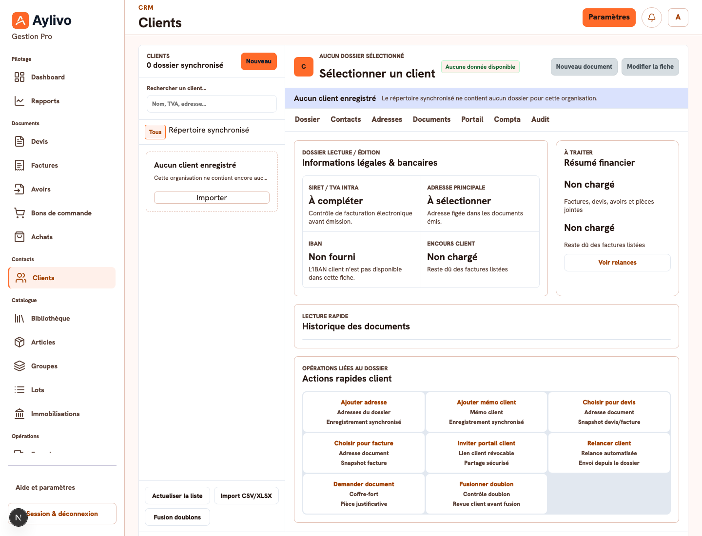
Task: Open Bons de commande cart icon
Action: pyautogui.click(x=19, y=213)
